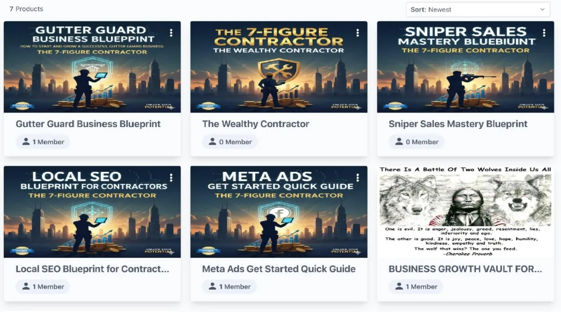The image size is (561, 312).
Task: Click the Meta Ads cover thumbnail
Action: click(279, 212)
